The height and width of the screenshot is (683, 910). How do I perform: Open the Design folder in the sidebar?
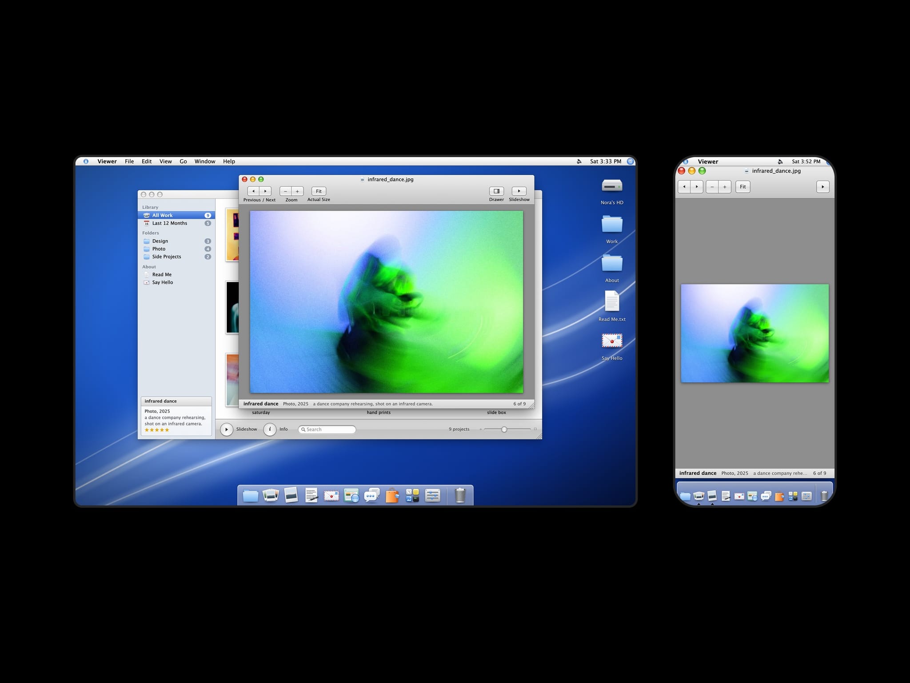click(176, 241)
